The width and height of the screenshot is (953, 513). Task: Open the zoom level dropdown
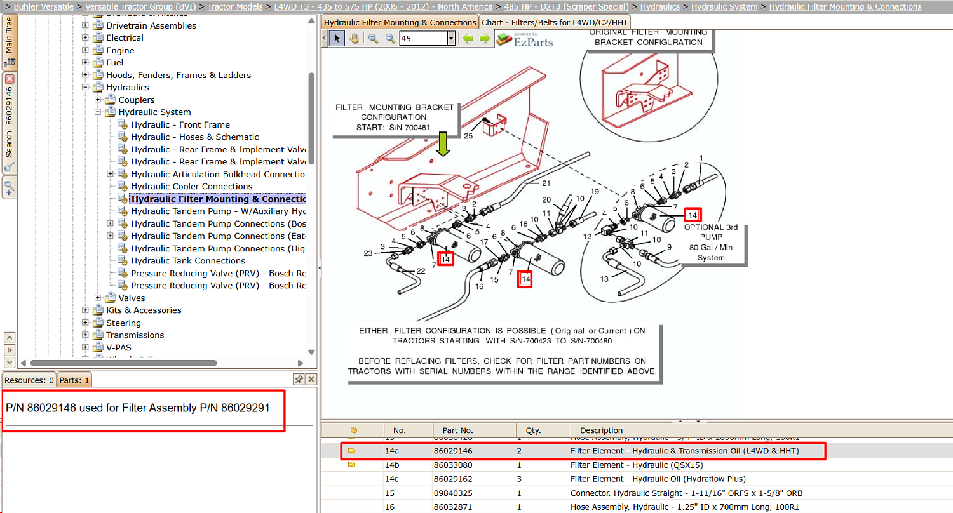(451, 38)
